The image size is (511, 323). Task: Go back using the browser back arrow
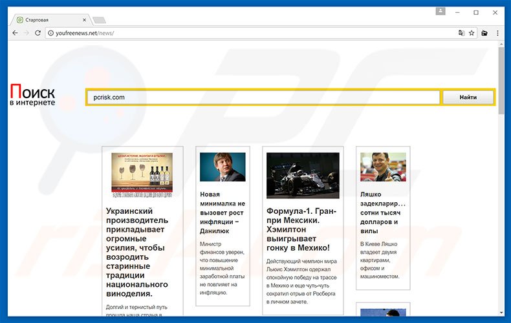click(15, 33)
